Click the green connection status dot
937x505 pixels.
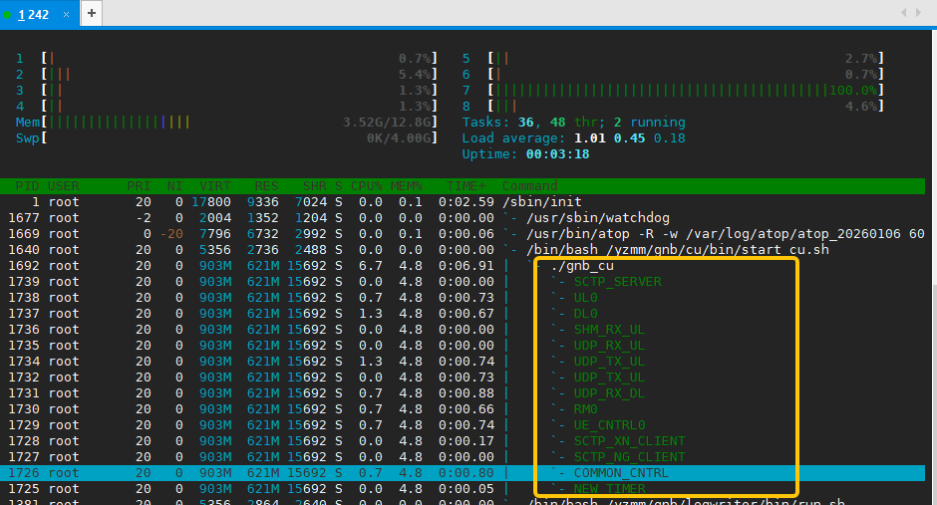tap(8, 14)
